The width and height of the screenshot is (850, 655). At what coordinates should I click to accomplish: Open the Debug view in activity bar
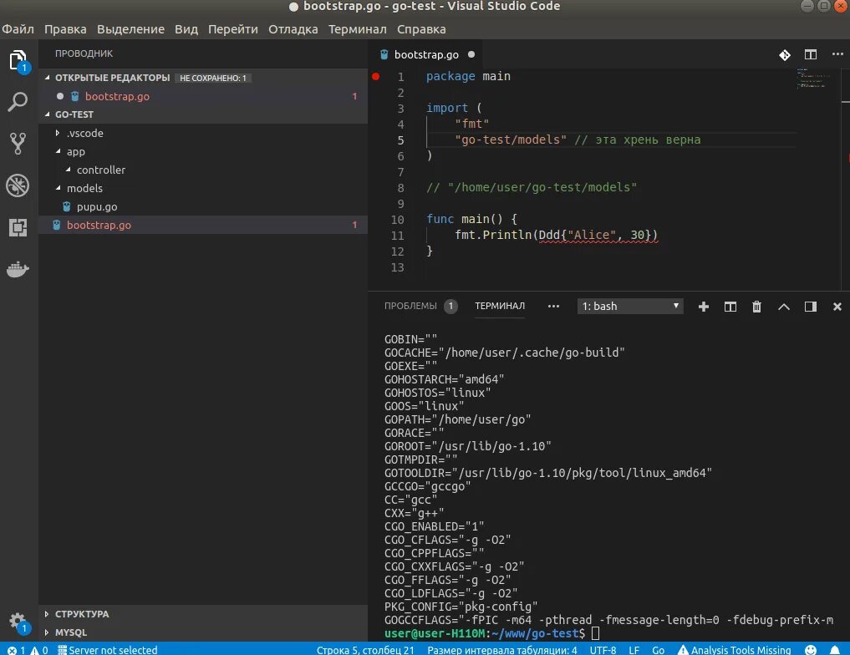[x=18, y=185]
